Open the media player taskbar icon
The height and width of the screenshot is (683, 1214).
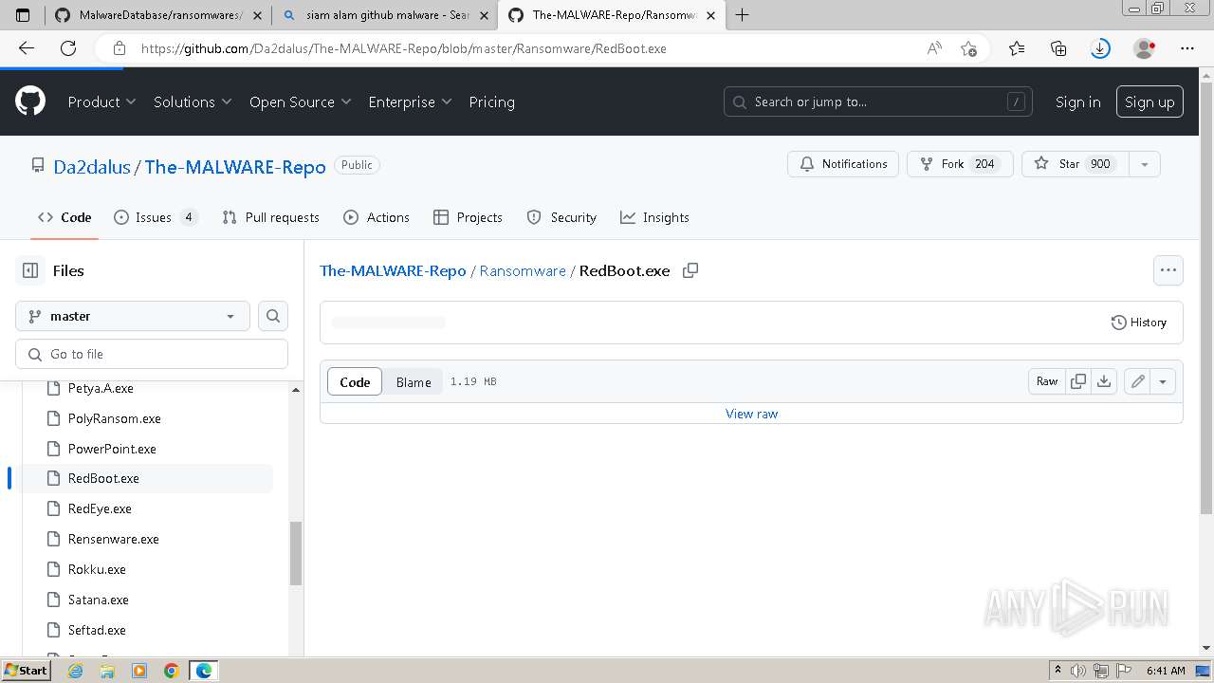point(139,671)
